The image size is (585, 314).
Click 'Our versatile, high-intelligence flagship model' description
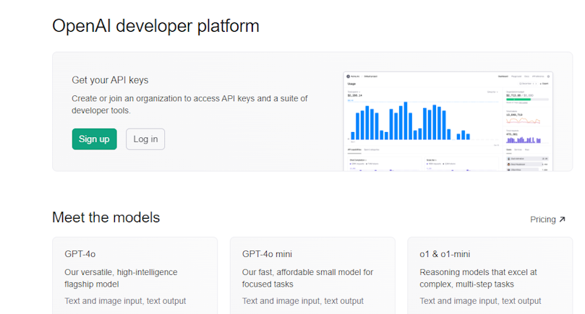tap(121, 278)
